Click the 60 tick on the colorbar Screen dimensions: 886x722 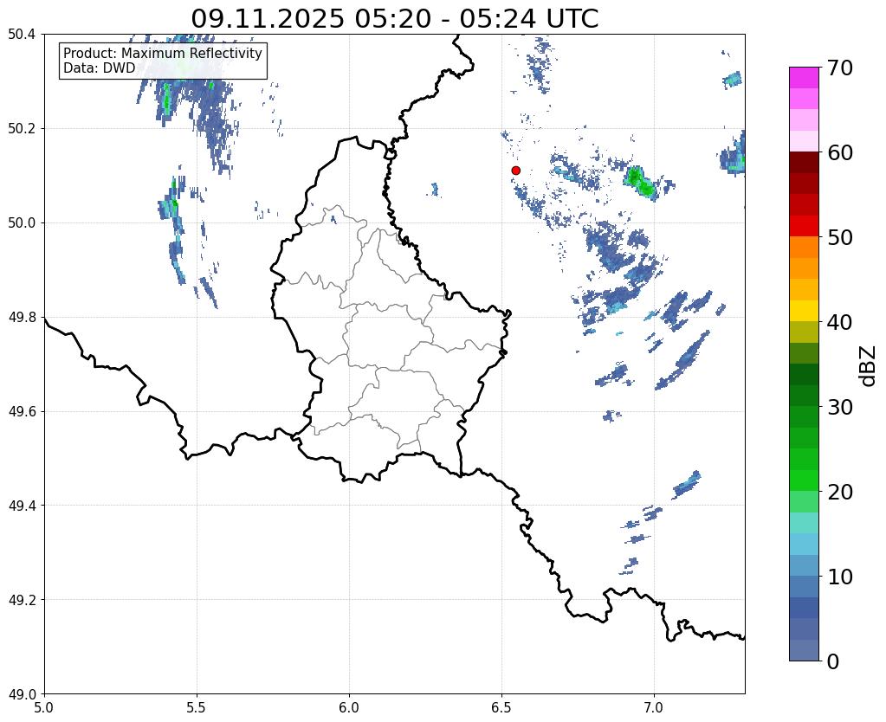(840, 152)
